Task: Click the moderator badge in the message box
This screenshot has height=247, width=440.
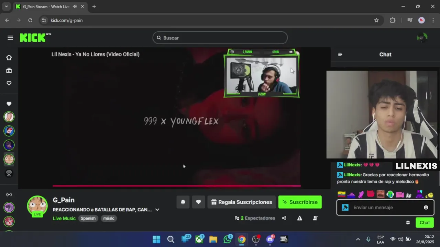Action: 345,208
